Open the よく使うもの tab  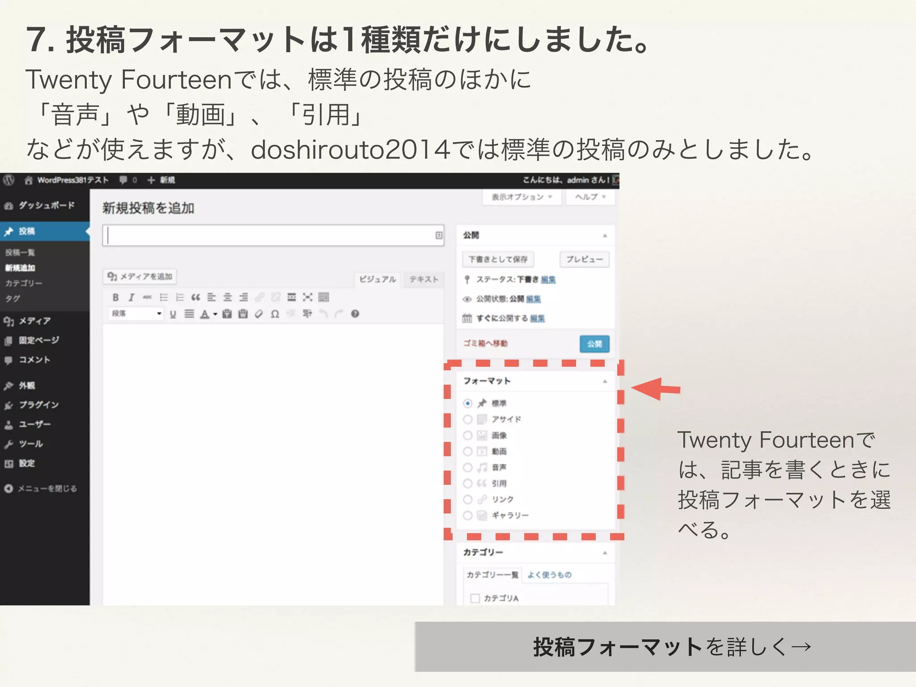(x=549, y=575)
